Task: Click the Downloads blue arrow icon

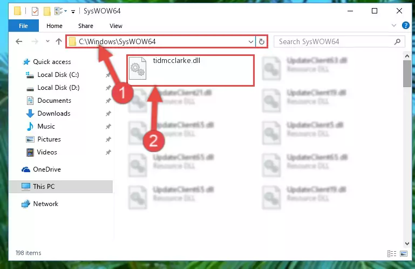Action: click(30, 114)
